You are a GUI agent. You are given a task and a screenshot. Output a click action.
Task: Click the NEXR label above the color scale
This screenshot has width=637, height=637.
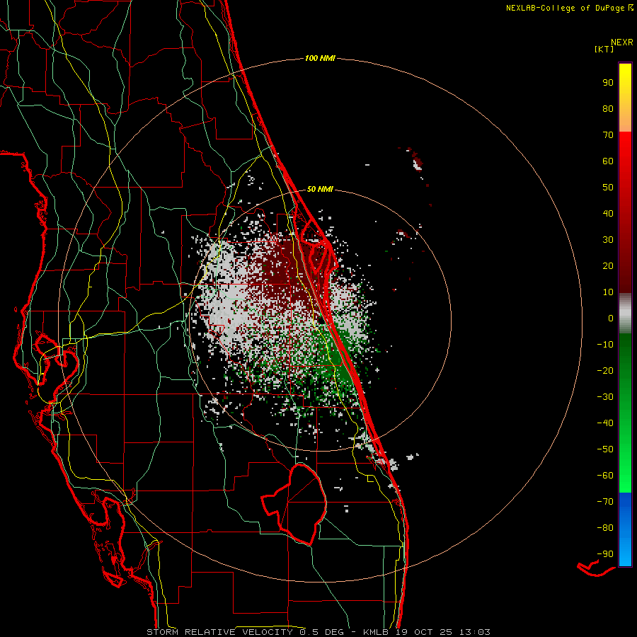point(622,42)
